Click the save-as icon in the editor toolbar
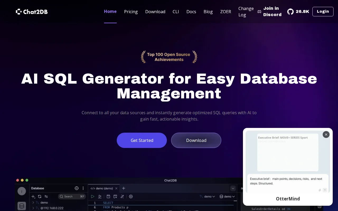 [115, 196]
